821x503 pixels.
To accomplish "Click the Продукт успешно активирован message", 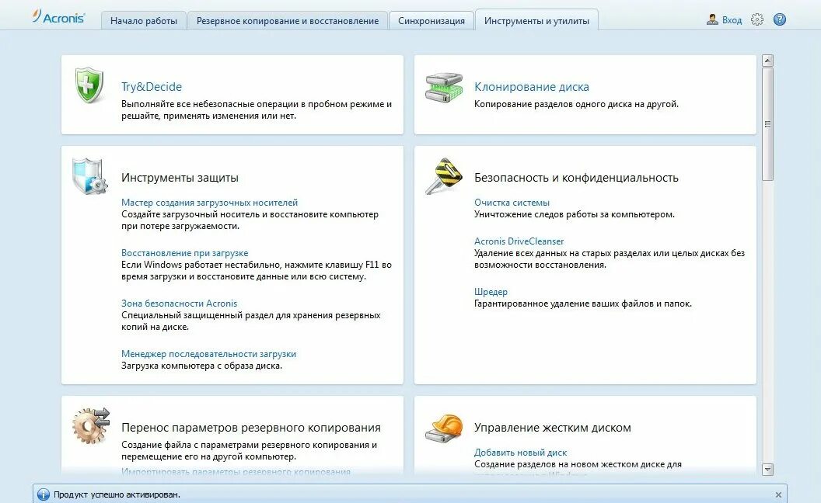I will (x=117, y=494).
